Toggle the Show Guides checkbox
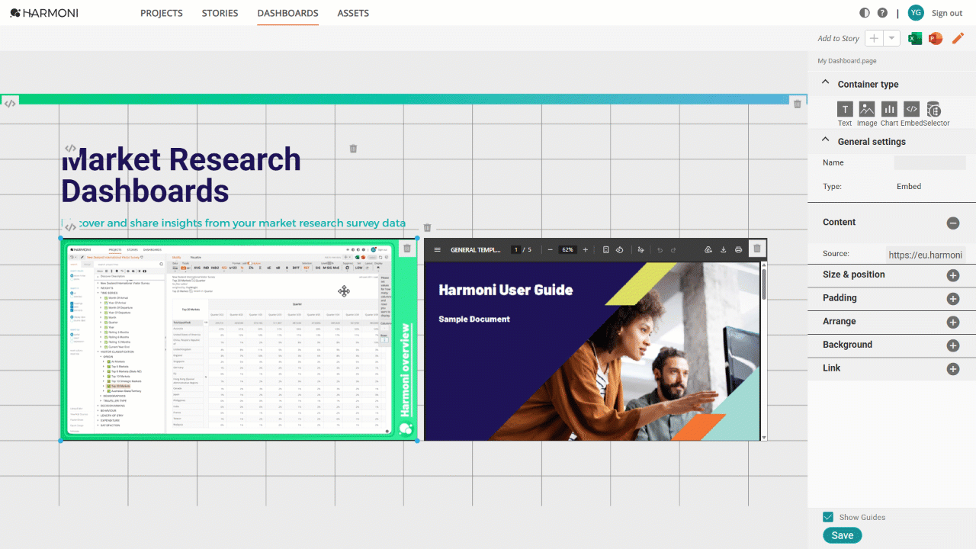This screenshot has width=976, height=549. coord(828,517)
